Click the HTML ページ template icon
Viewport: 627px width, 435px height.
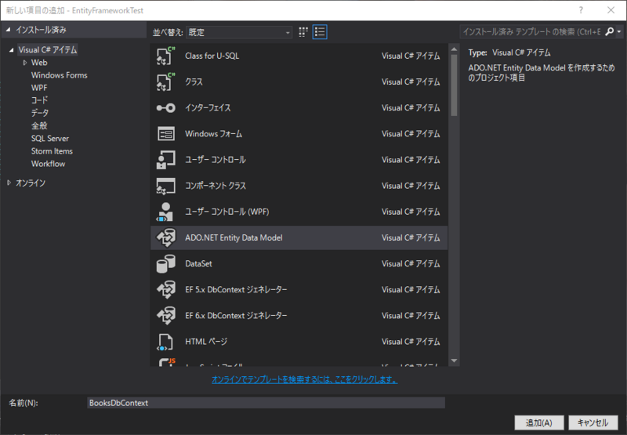coord(165,342)
